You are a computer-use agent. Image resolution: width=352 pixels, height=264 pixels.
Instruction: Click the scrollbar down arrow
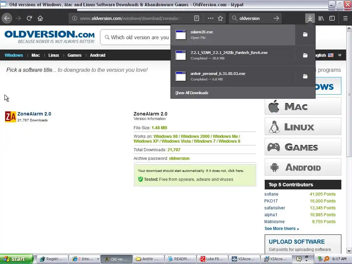349,251
